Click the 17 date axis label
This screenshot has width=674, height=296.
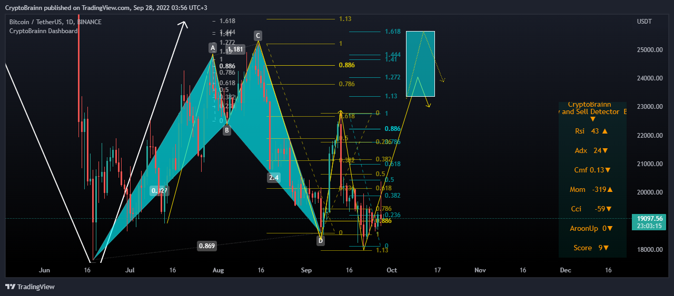(x=437, y=270)
